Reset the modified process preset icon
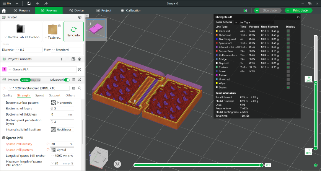 [x=4, y=88]
